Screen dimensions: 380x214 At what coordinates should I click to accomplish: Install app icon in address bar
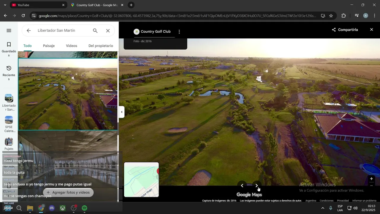click(323, 16)
